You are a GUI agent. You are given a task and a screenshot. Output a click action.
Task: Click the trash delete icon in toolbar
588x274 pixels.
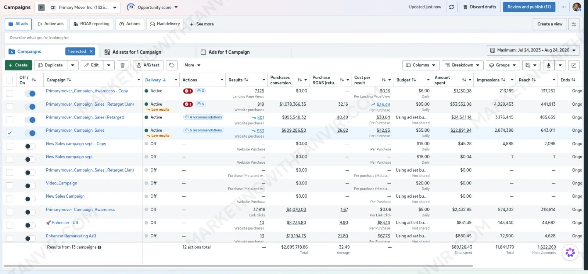pyautogui.click(x=123, y=65)
